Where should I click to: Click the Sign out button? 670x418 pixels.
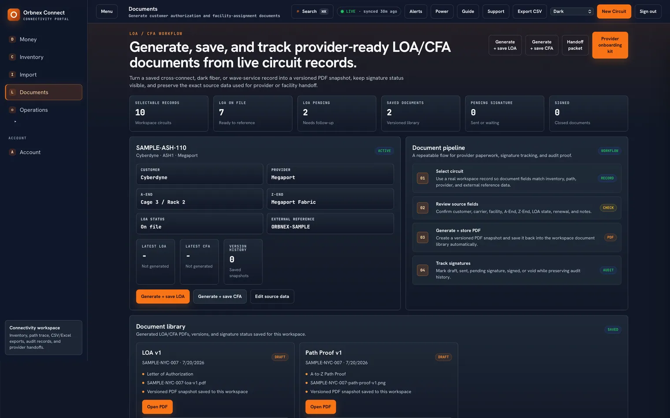click(648, 11)
